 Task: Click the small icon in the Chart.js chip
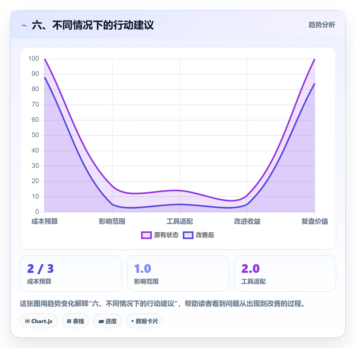(27, 321)
